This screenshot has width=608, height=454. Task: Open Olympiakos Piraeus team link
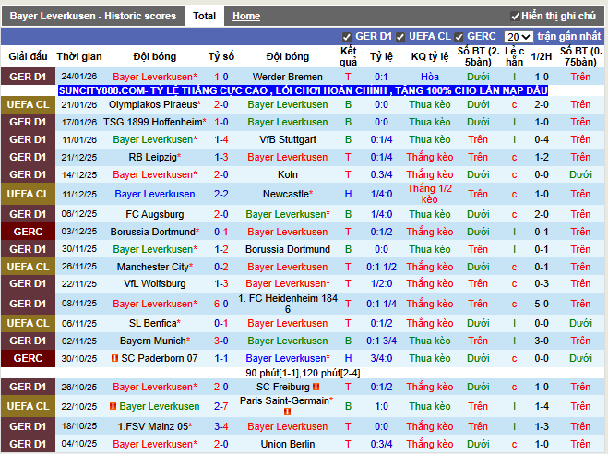click(x=153, y=104)
